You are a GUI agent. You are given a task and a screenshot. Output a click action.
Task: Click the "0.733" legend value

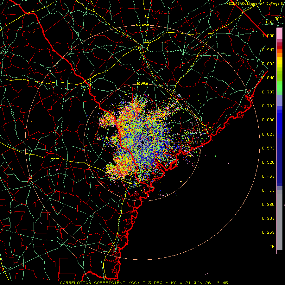point(268,106)
